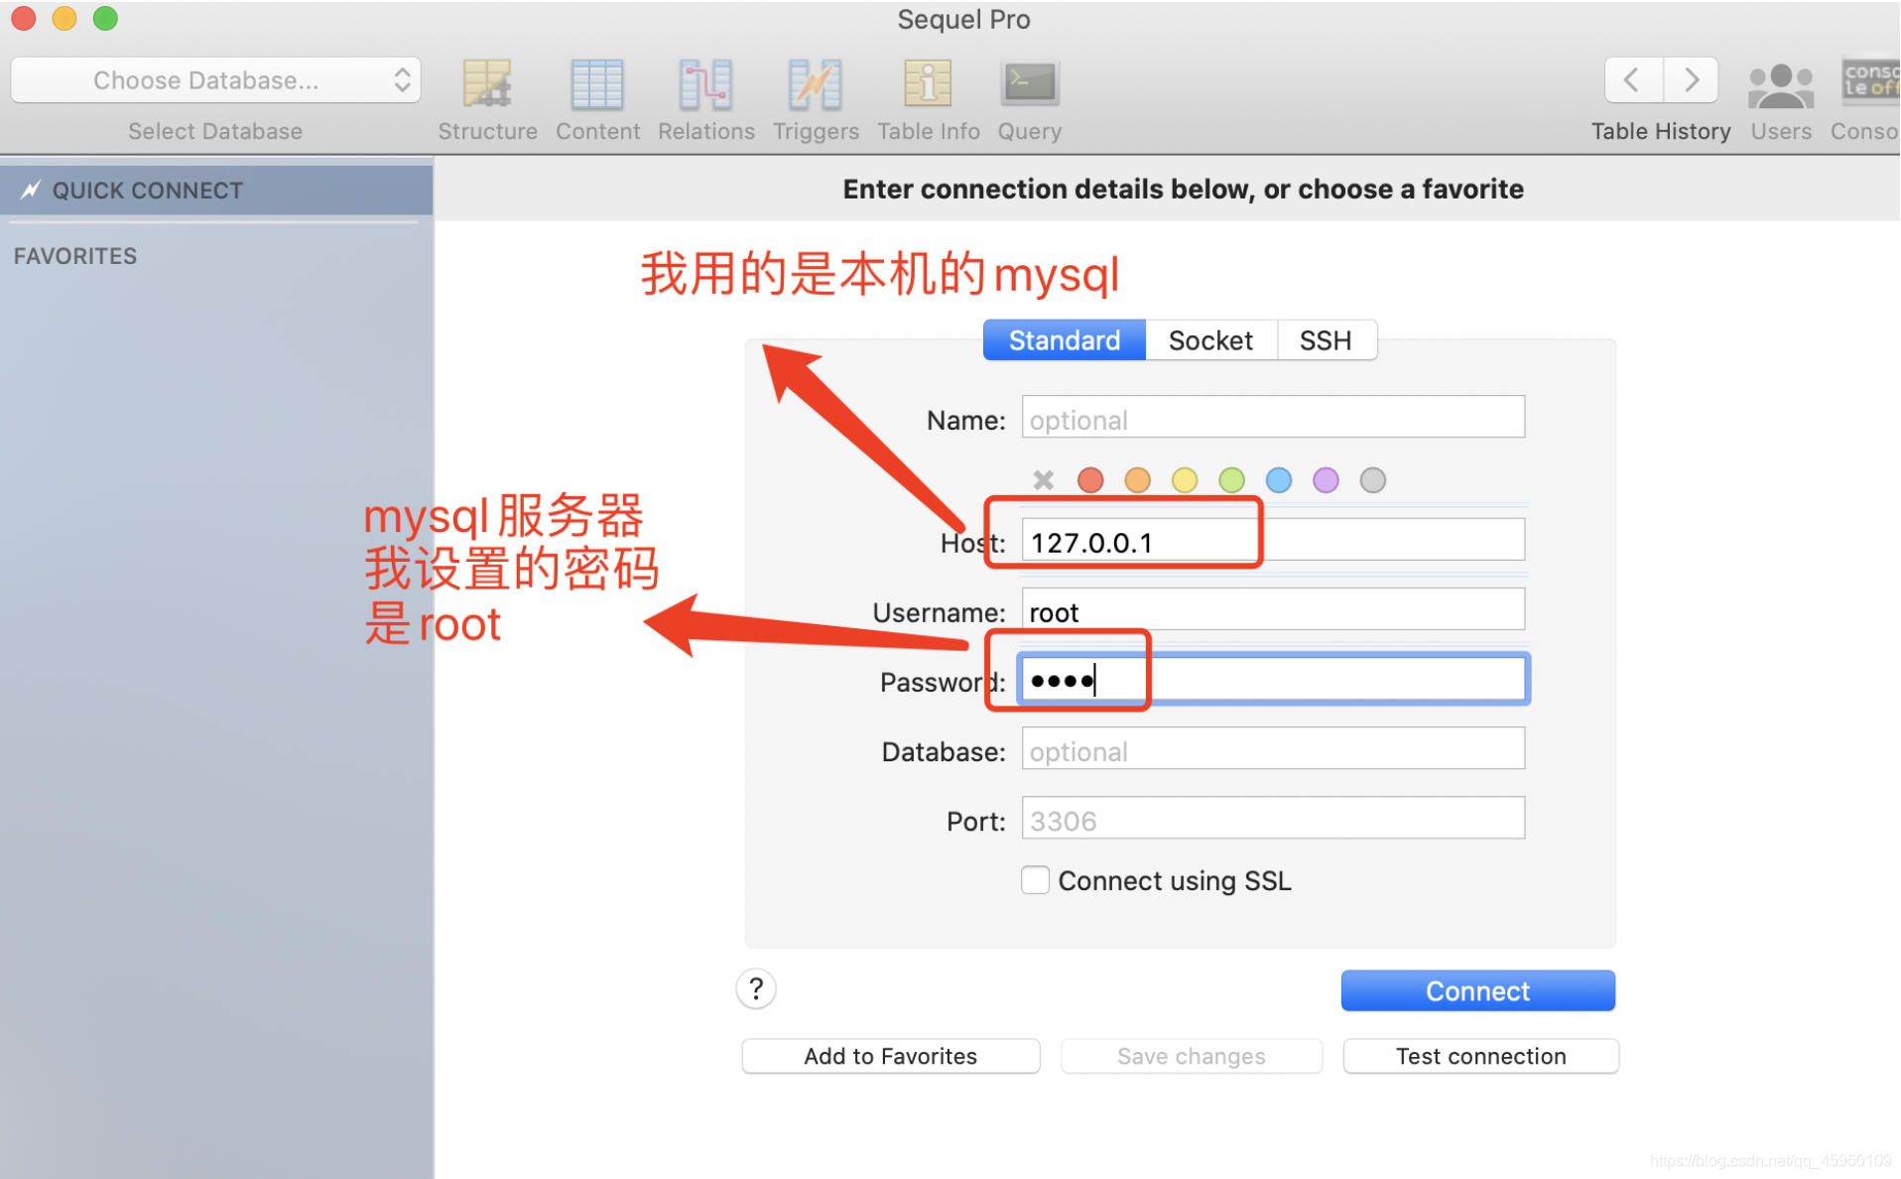Click the green zoom window button
Image resolution: width=1901 pixels, height=1179 pixels.
coord(105,18)
